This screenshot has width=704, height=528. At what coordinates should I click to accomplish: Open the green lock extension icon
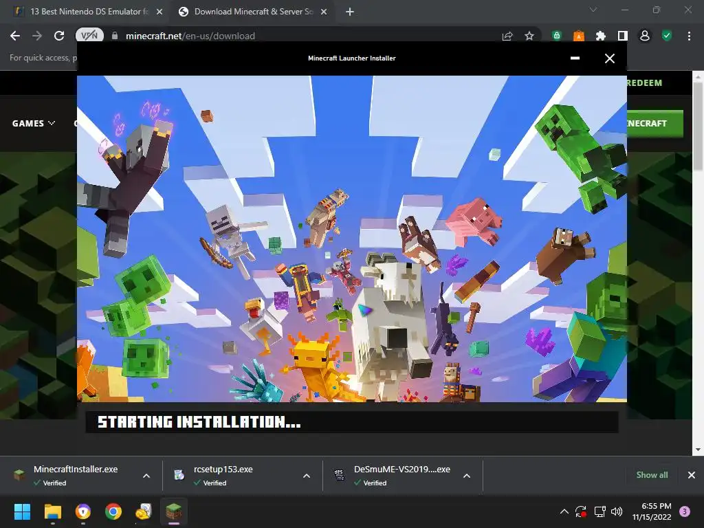557,36
